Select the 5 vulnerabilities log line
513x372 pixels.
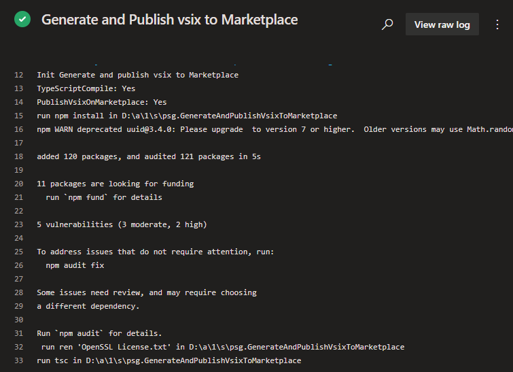(x=122, y=224)
